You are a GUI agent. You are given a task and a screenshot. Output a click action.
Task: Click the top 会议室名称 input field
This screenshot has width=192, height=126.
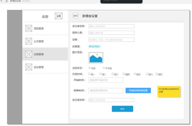[111, 26]
